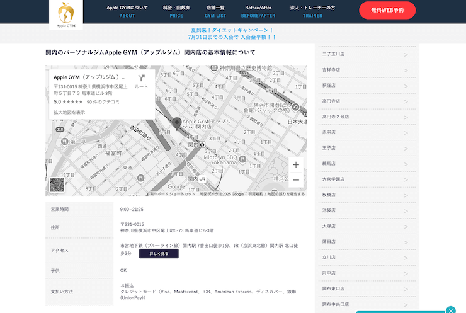The image size is (466, 313).
Task: Open 板橋店 in sidebar list
Action: [367, 195]
